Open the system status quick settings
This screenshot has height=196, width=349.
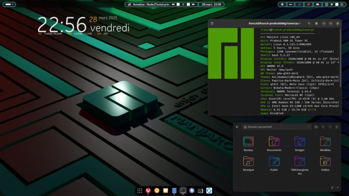coord(334,4)
